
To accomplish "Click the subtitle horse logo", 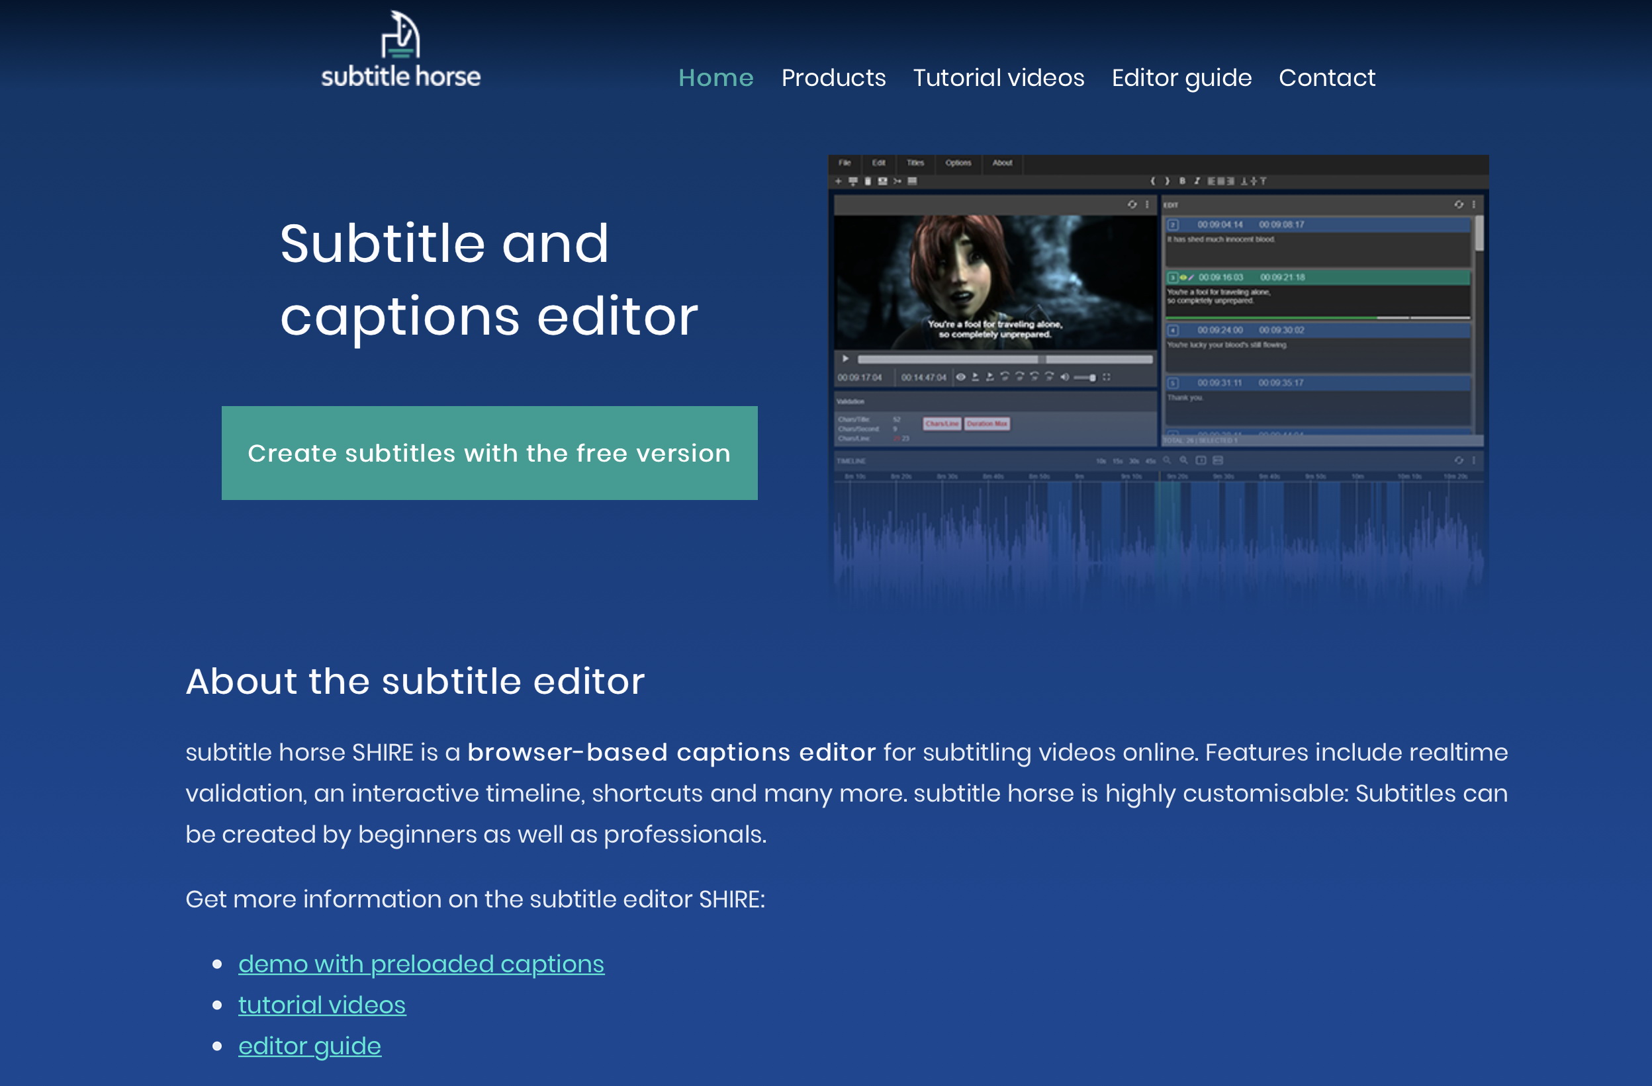I will click(400, 51).
